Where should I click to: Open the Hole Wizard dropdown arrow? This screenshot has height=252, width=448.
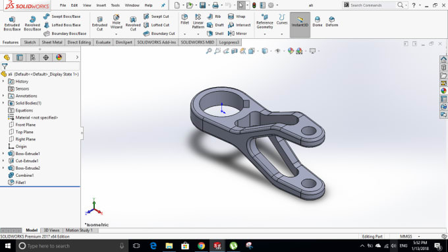(x=117, y=34)
